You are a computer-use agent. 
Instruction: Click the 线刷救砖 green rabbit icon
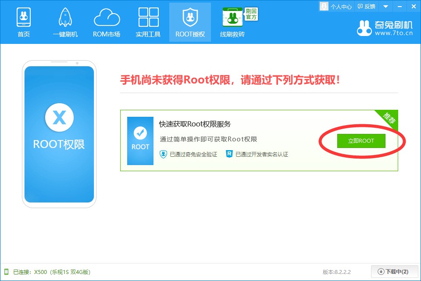point(232,18)
